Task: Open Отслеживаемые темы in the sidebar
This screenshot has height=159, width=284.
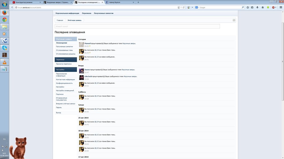Action: tap(64, 50)
